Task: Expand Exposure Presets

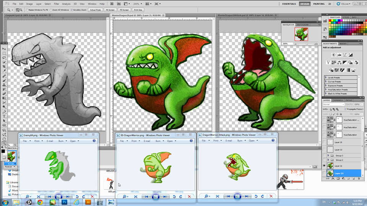Action: point(326,85)
